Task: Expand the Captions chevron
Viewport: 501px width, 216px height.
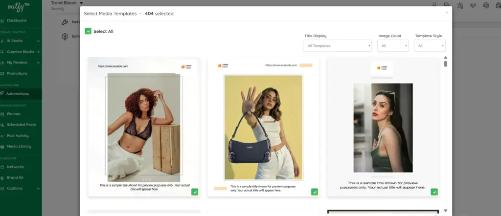Action: click(38, 189)
